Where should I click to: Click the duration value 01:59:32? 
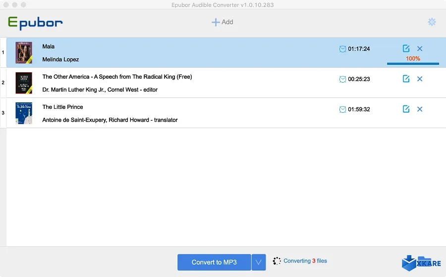click(x=359, y=109)
